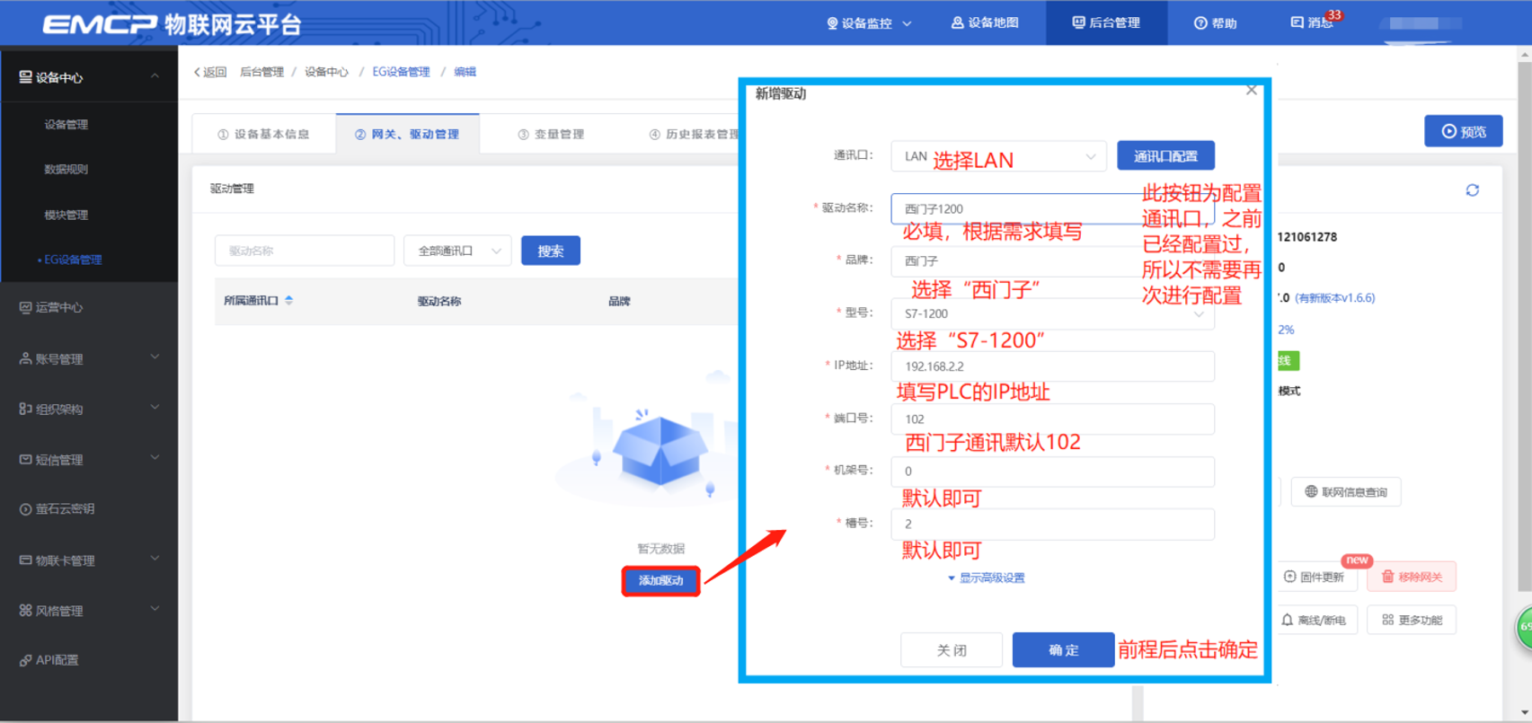Open 数据规则 in the sidebar
Screen dimensions: 1532x723
click(66, 169)
